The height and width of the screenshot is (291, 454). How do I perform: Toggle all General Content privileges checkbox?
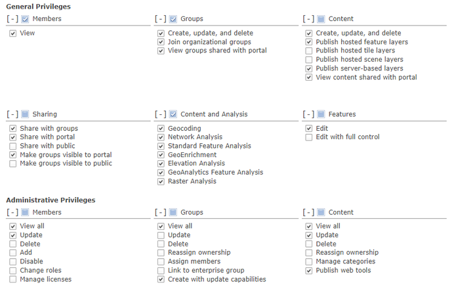[x=321, y=19]
